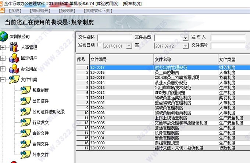
Task: Expand the 办公用品 tree node
Action: [x=3, y=69]
